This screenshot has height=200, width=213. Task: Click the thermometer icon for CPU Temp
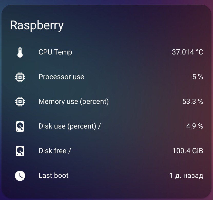20,52
